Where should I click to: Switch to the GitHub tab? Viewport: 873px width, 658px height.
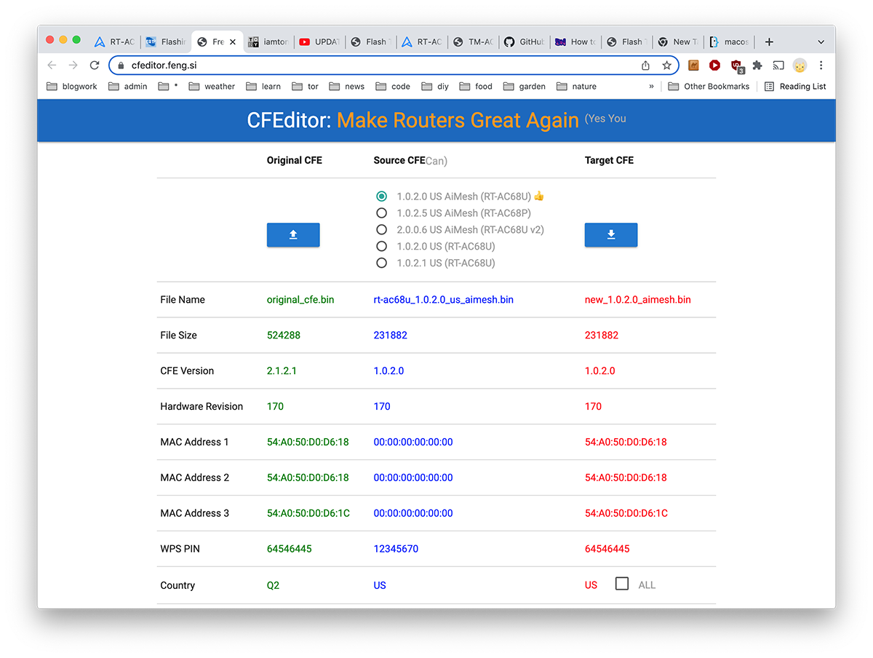[525, 42]
